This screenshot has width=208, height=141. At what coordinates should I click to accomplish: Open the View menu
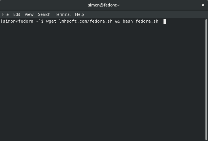click(29, 14)
